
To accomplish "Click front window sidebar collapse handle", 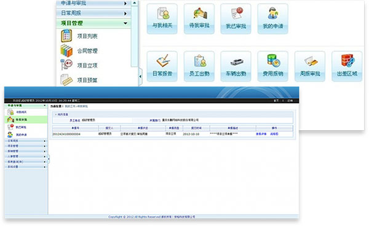I will click(49, 159).
